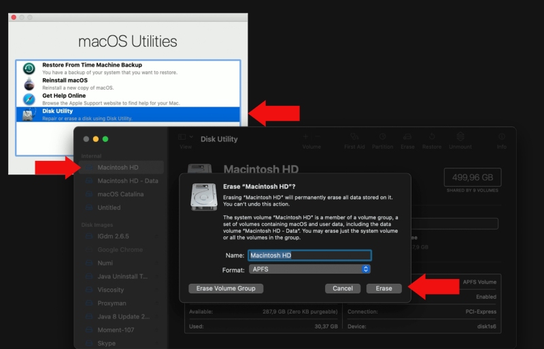Click the drive icon beside macOS Catalina
The width and height of the screenshot is (544, 349).
click(x=89, y=194)
